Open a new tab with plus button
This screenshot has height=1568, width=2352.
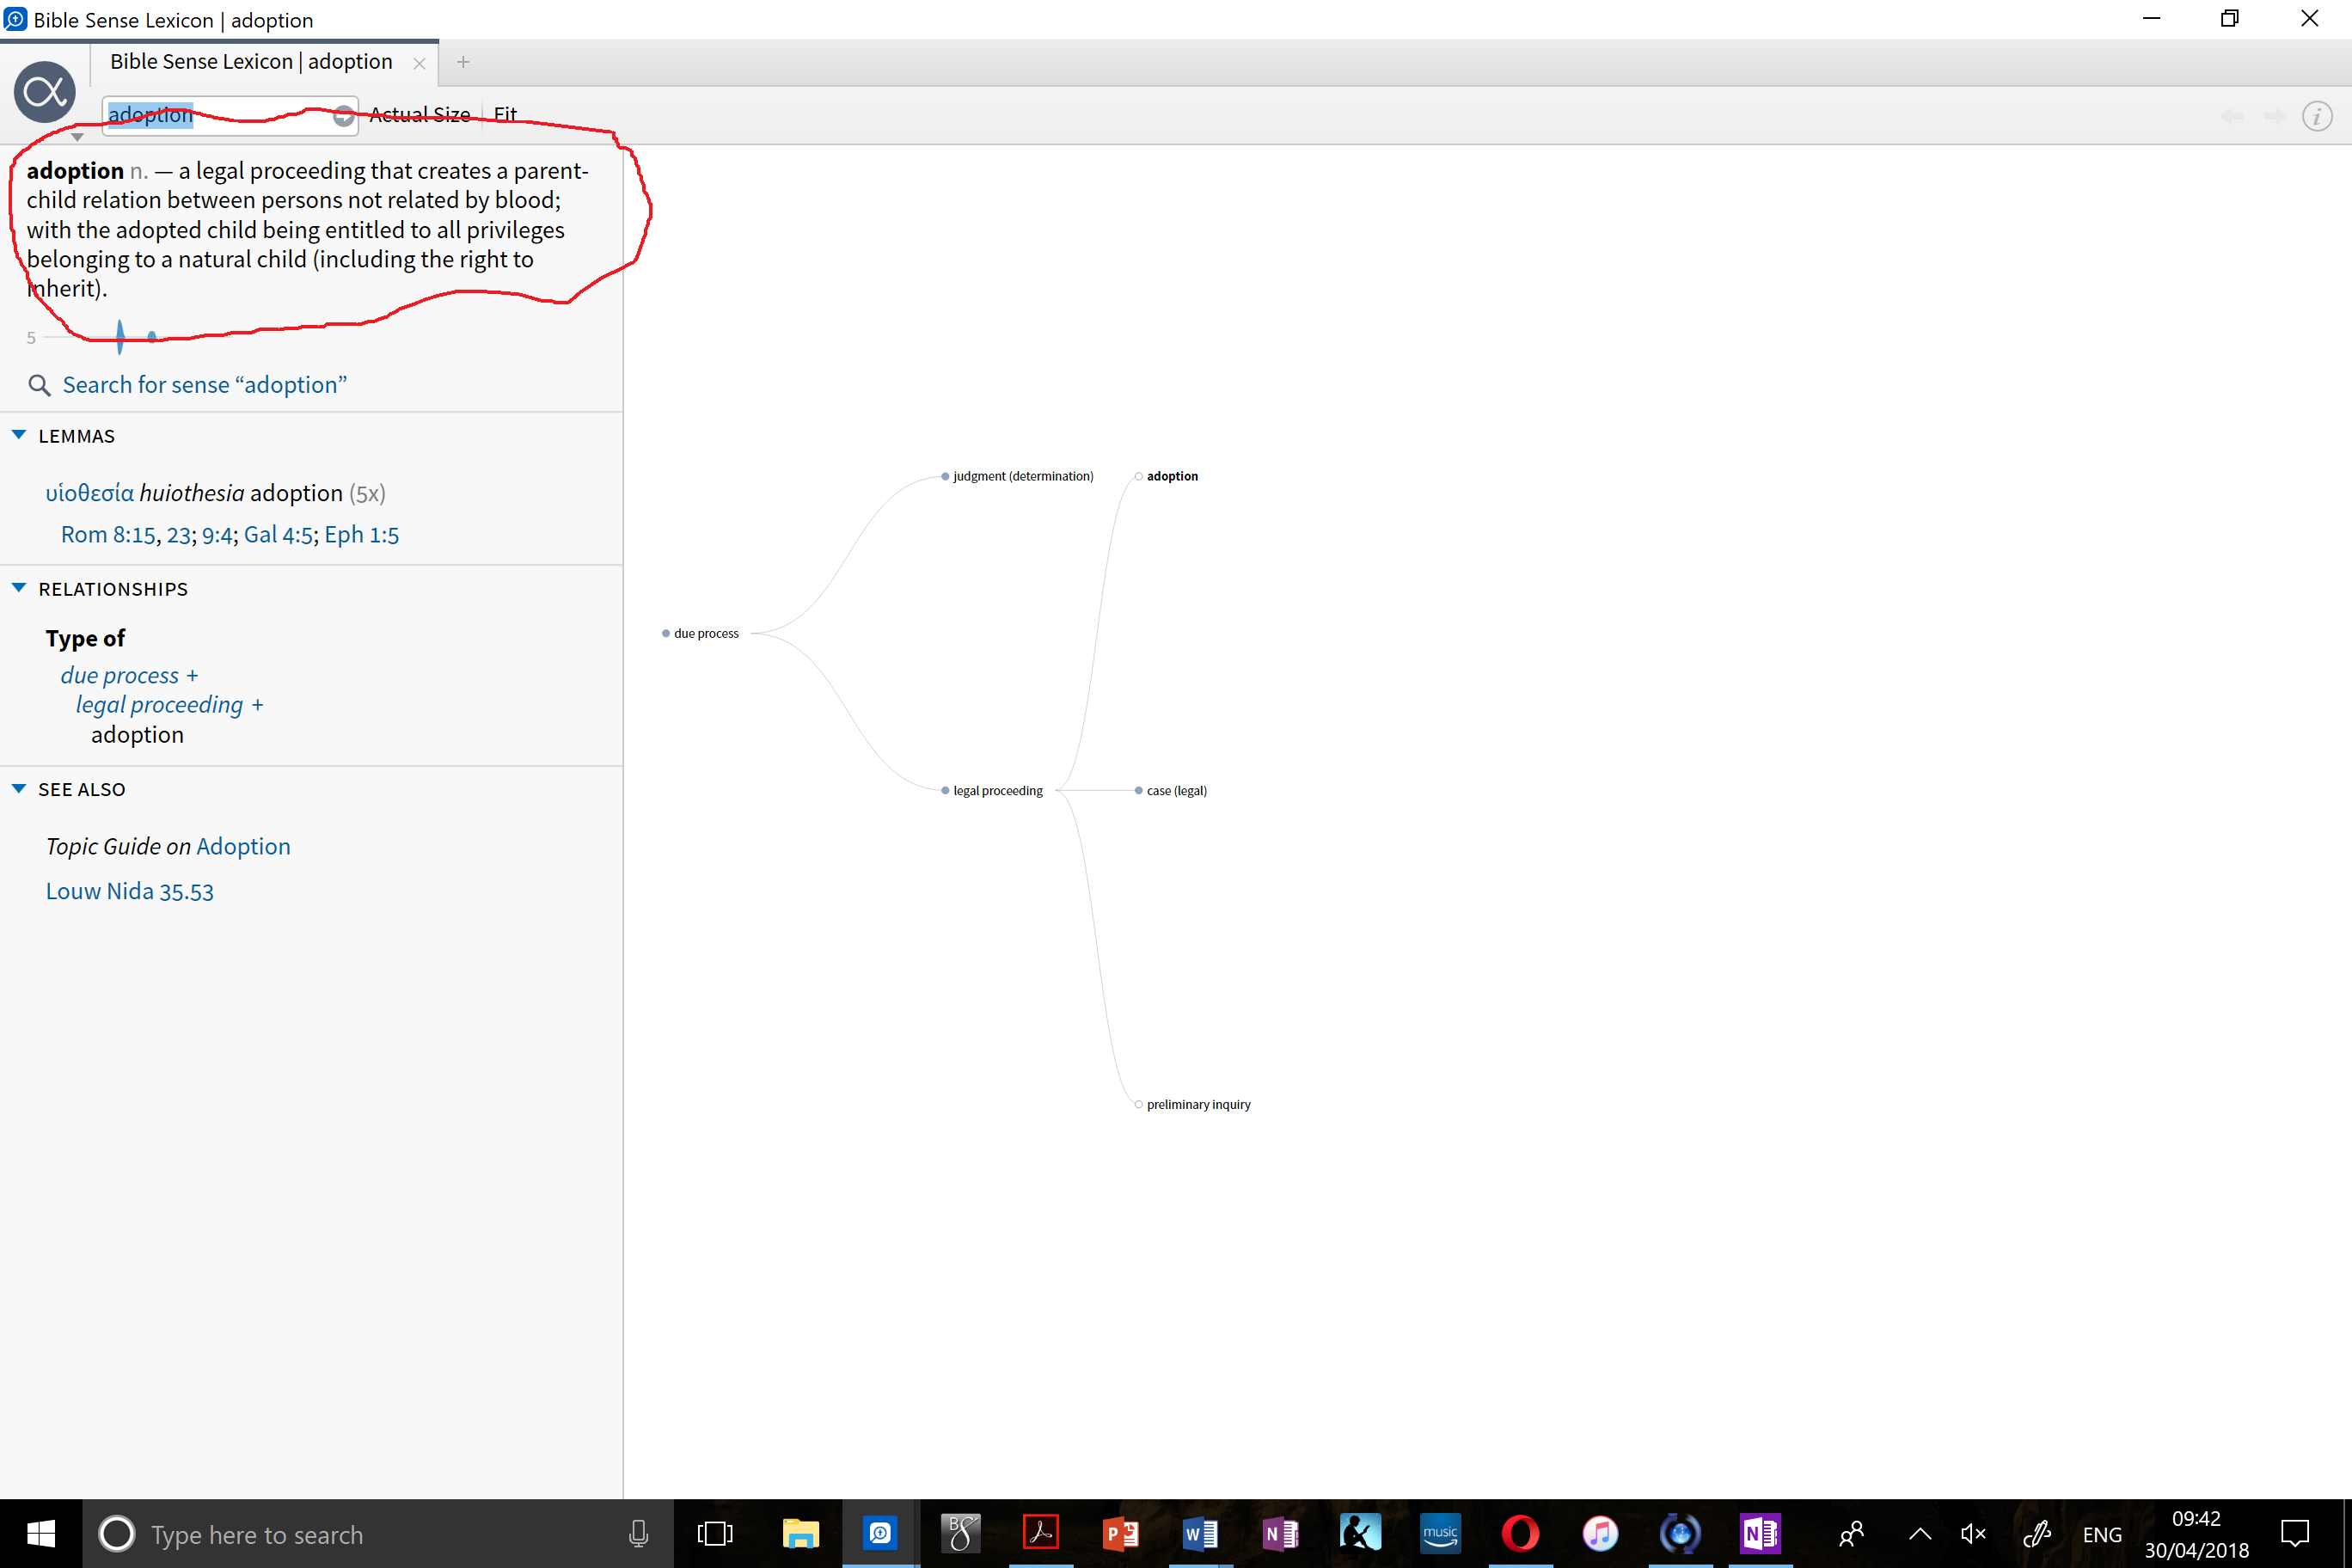(x=463, y=62)
